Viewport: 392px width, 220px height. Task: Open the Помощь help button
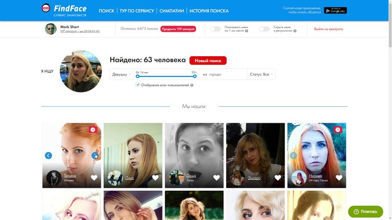click(x=366, y=211)
